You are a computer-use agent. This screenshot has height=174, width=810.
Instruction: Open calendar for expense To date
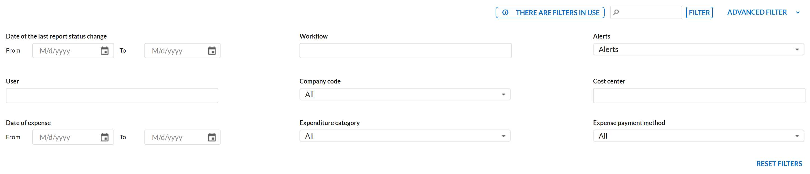click(212, 137)
